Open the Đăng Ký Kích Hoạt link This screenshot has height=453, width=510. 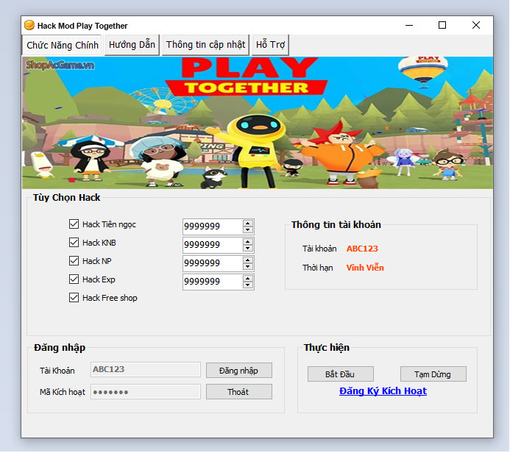pyautogui.click(x=383, y=391)
